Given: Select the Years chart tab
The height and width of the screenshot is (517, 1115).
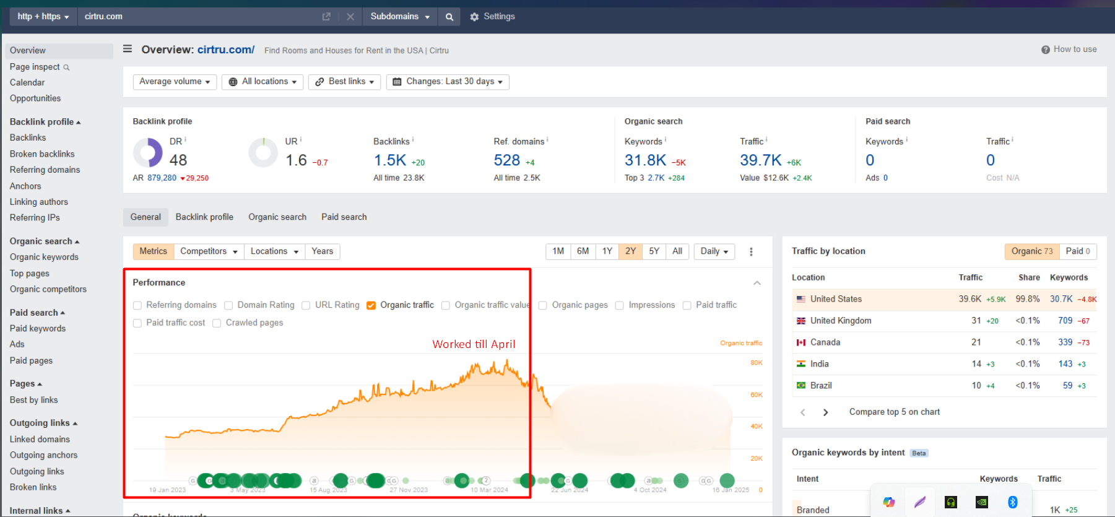Looking at the screenshot, I should coord(323,251).
